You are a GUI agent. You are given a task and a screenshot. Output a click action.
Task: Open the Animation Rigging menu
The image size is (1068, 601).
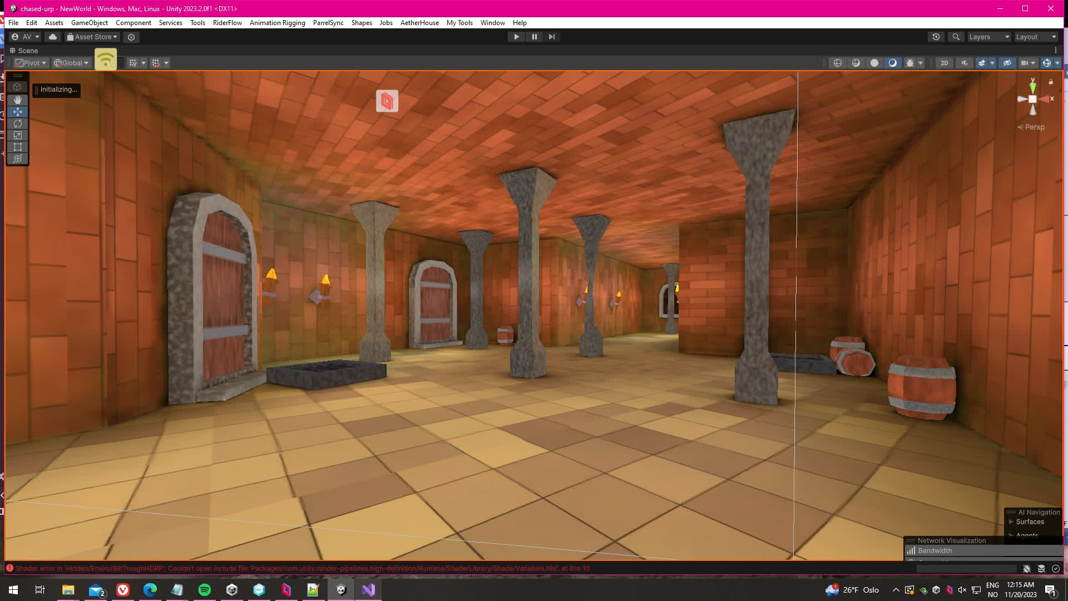pos(277,23)
